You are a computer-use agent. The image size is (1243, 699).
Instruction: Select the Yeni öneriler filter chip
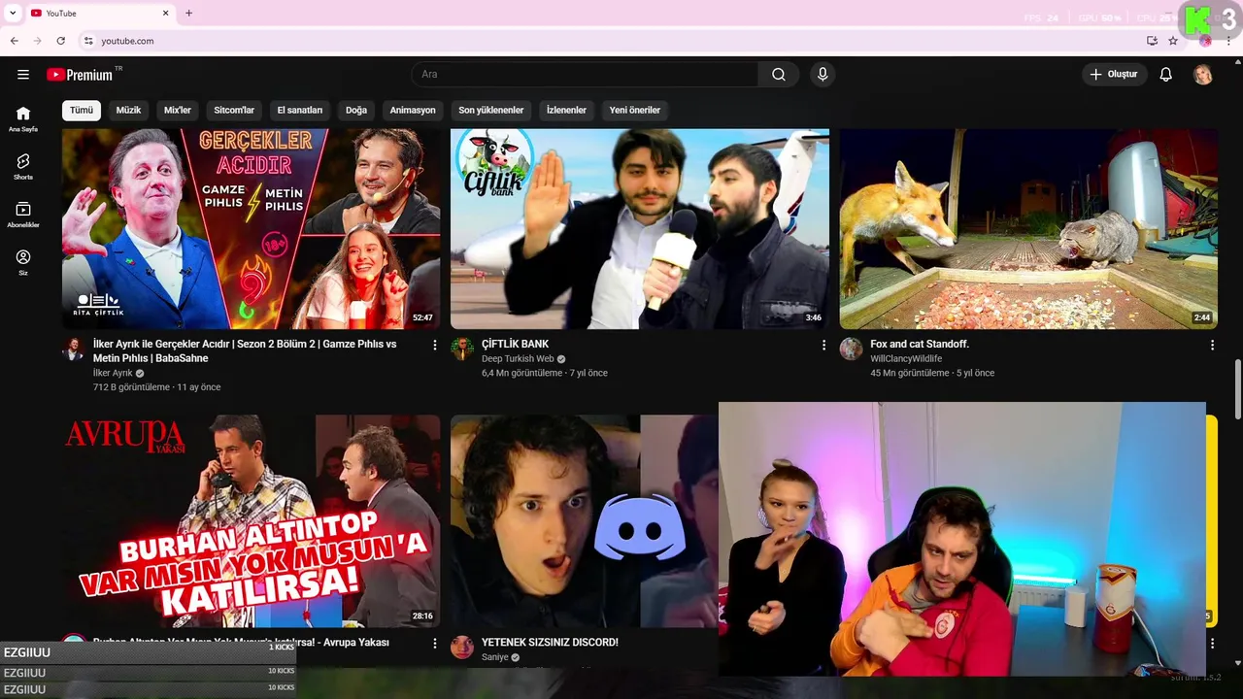(x=635, y=110)
